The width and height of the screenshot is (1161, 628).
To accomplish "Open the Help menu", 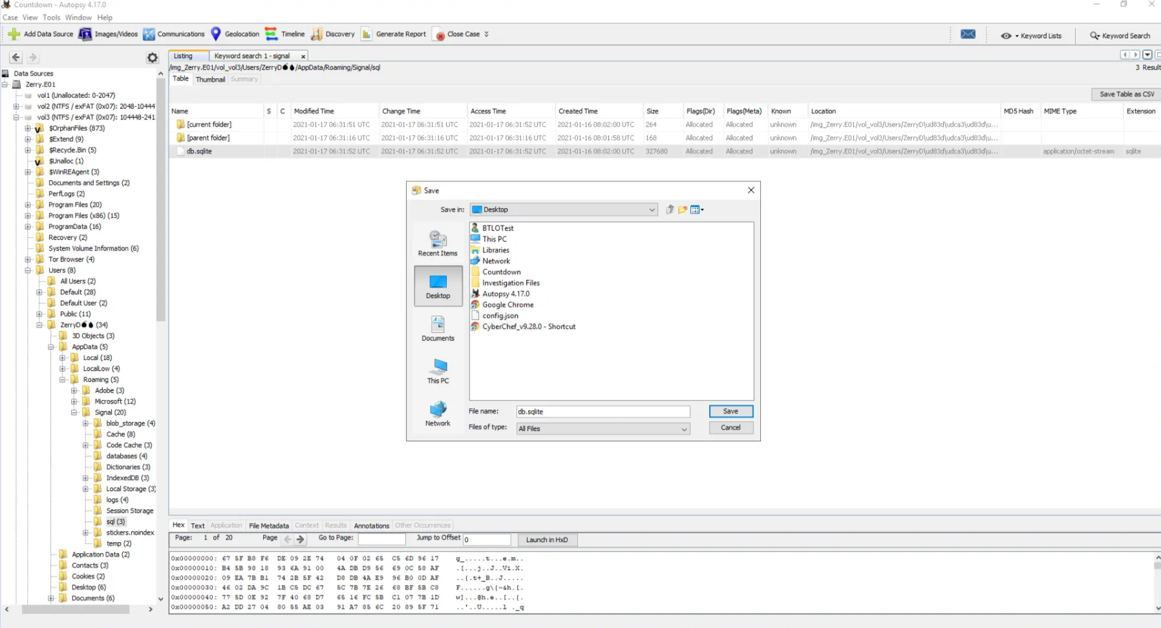I will 105,17.
